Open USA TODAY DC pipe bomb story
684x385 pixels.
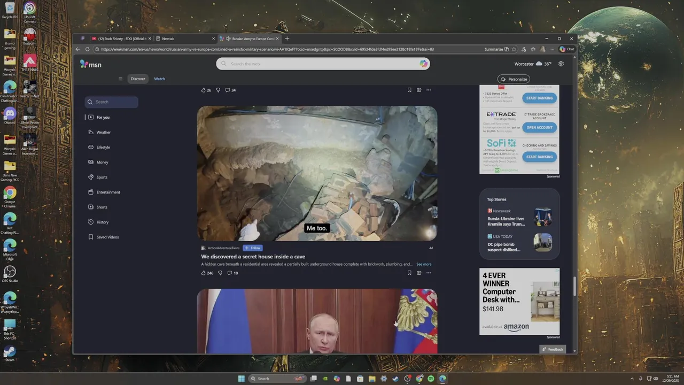click(x=519, y=242)
